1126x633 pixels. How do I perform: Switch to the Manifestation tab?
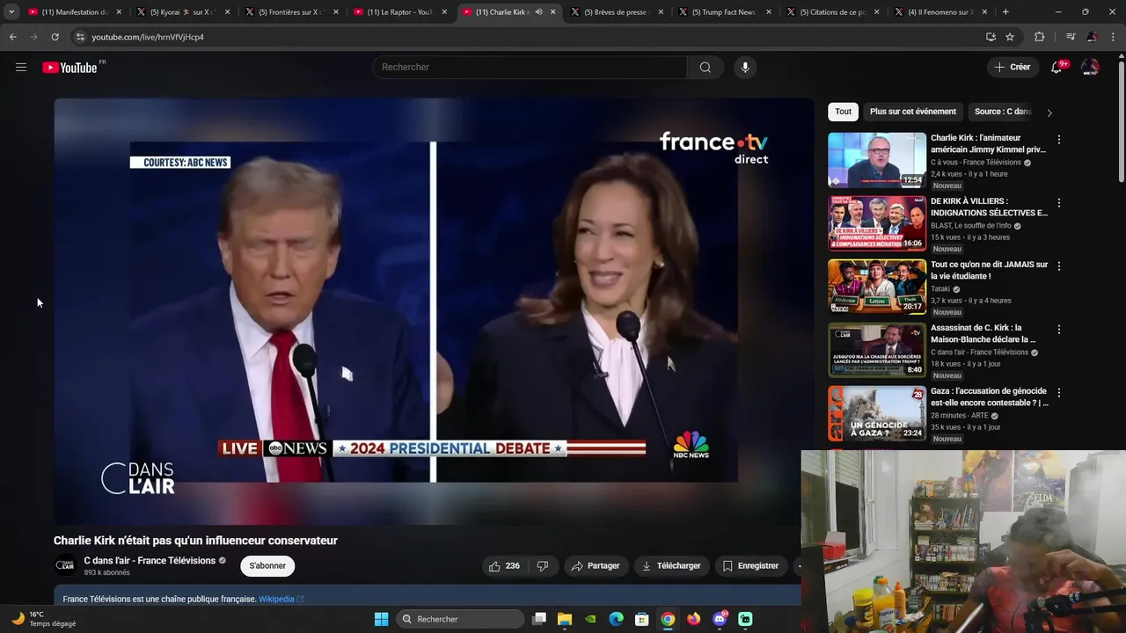75,12
